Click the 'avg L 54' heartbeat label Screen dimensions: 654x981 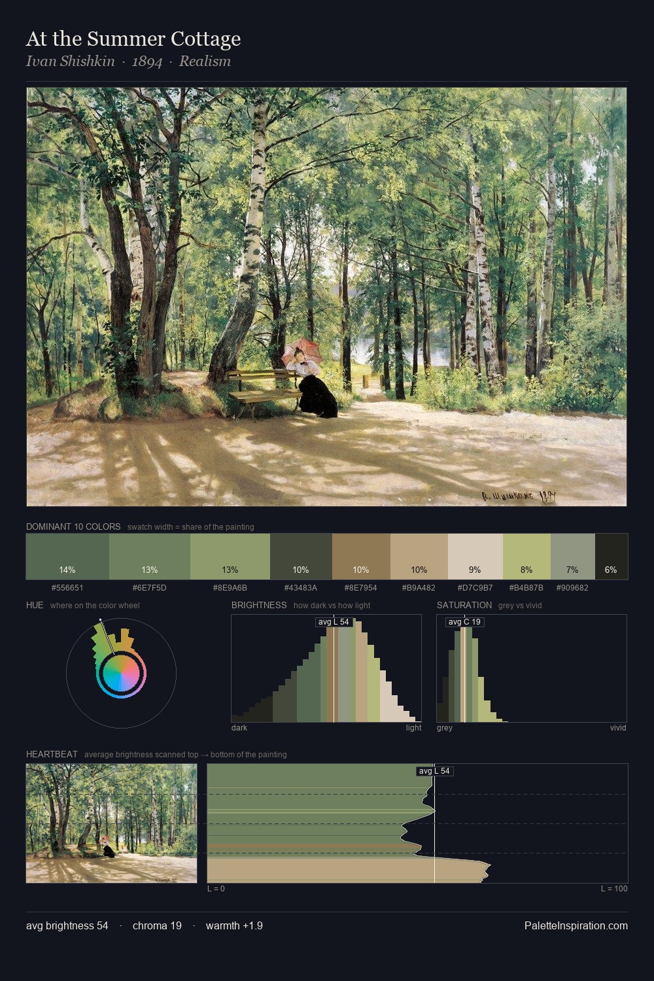(434, 771)
